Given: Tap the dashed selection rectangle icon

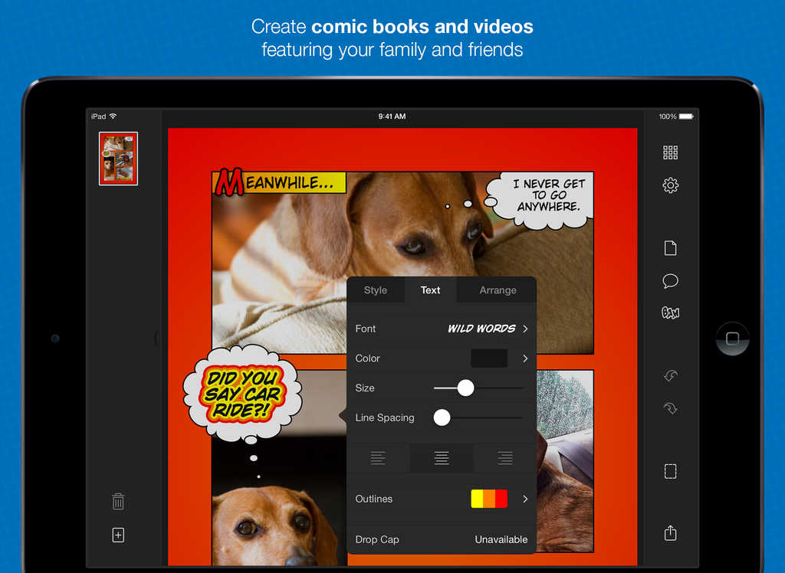Looking at the screenshot, I should click(x=670, y=471).
